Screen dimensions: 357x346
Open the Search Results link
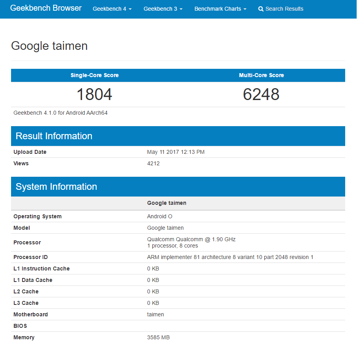tap(281, 9)
